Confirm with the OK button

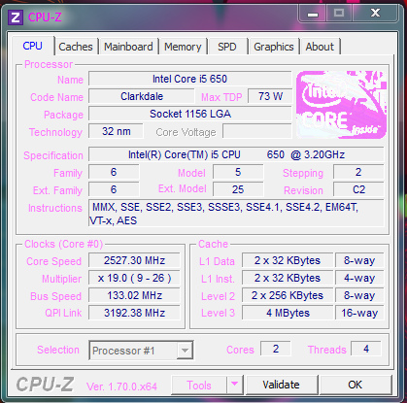[x=356, y=385]
